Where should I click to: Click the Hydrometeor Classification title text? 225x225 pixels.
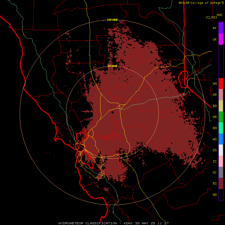(x=113, y=223)
